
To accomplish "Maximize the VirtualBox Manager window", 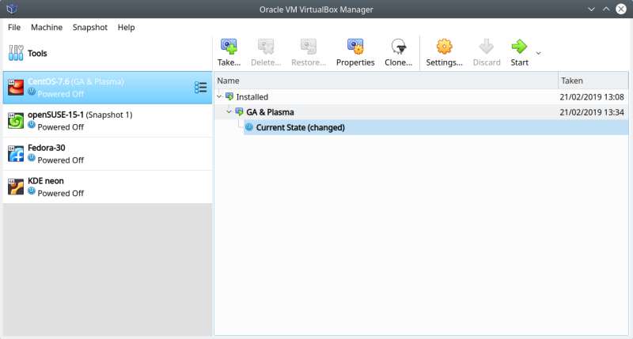I will (x=606, y=9).
